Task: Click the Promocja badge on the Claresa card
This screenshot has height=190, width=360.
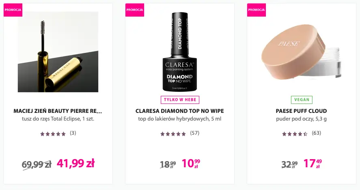Action: click(135, 10)
